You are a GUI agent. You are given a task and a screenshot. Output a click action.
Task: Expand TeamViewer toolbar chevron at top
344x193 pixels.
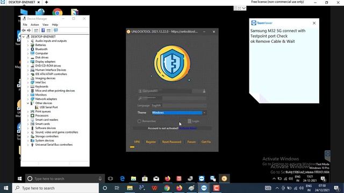coord(243,8)
